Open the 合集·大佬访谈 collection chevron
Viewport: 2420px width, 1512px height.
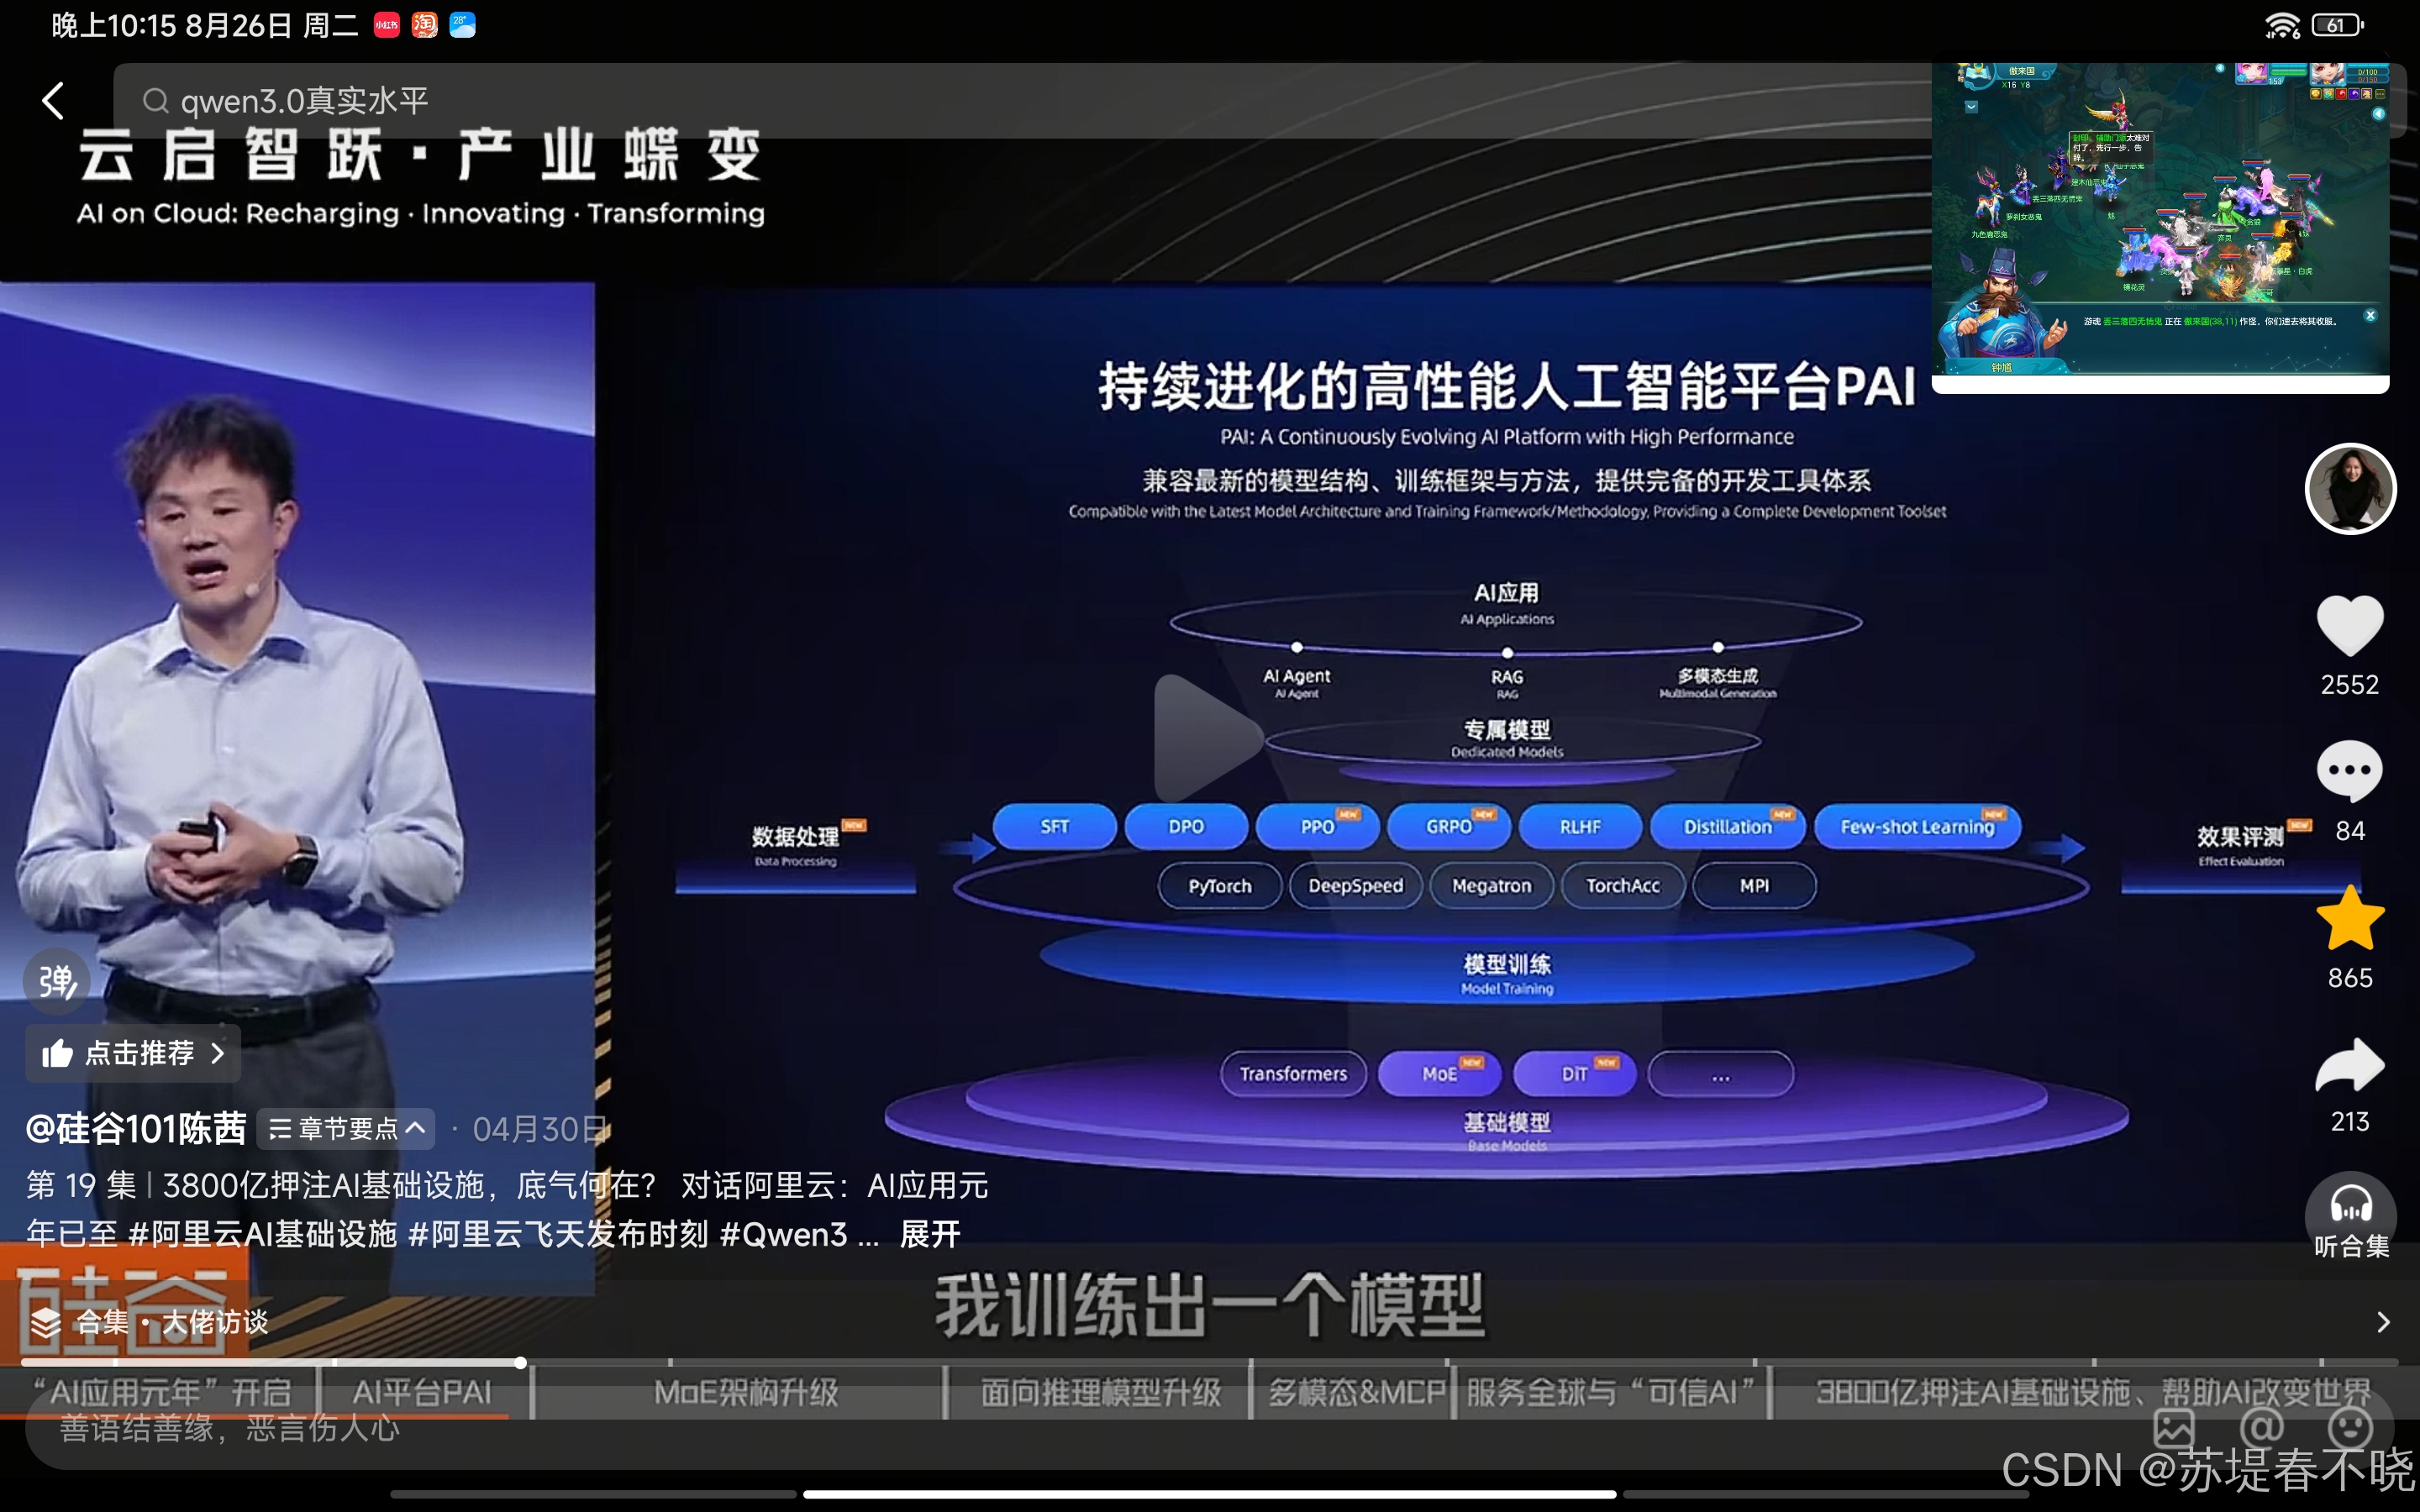tap(2383, 1322)
